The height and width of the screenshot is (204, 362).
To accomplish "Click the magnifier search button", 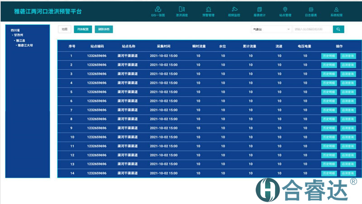I will point(338,29).
